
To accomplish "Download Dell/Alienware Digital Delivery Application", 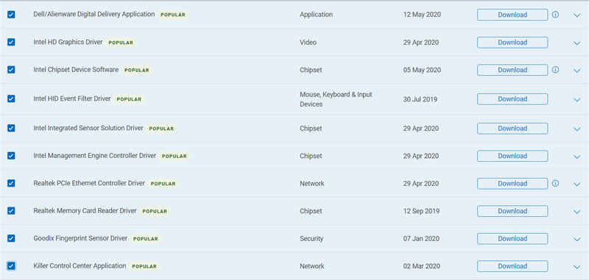I will coord(512,15).
